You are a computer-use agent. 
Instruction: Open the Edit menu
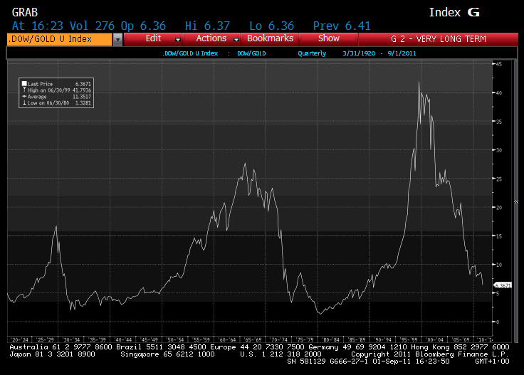point(153,38)
